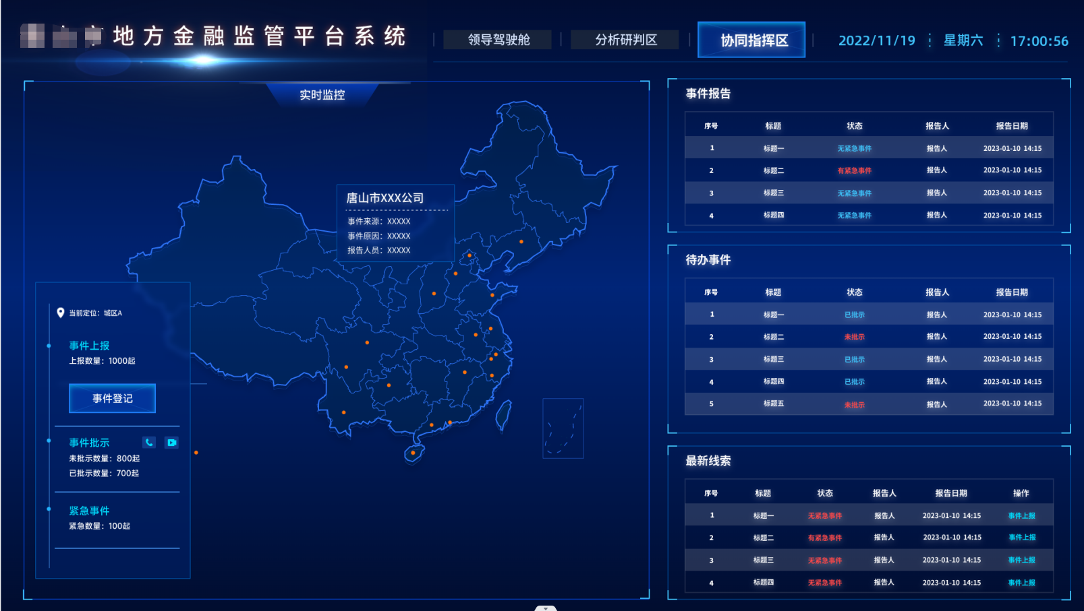
Task: Open the 唐山市XXX公司 popup card on the map
Action: coord(395,222)
